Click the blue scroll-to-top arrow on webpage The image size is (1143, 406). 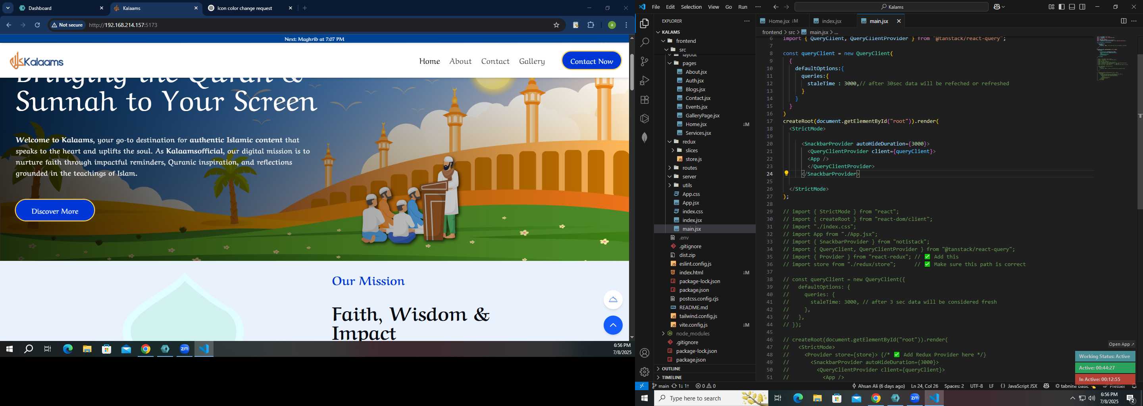click(x=613, y=325)
